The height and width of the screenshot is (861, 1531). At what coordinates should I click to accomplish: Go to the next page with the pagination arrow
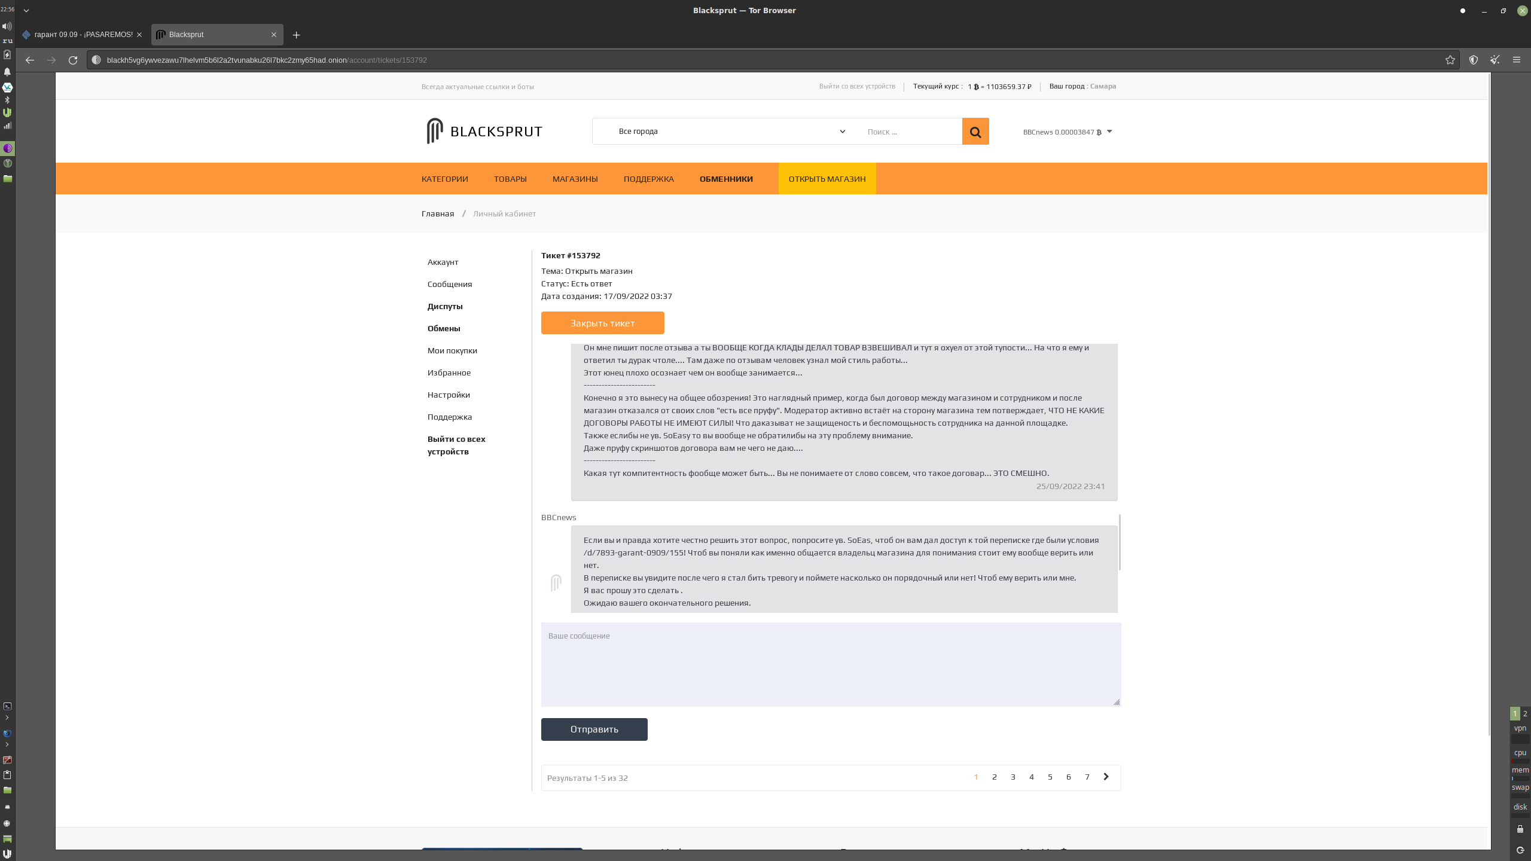1106,777
